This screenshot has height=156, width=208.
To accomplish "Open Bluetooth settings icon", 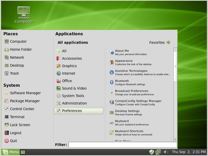I will click(112, 82).
